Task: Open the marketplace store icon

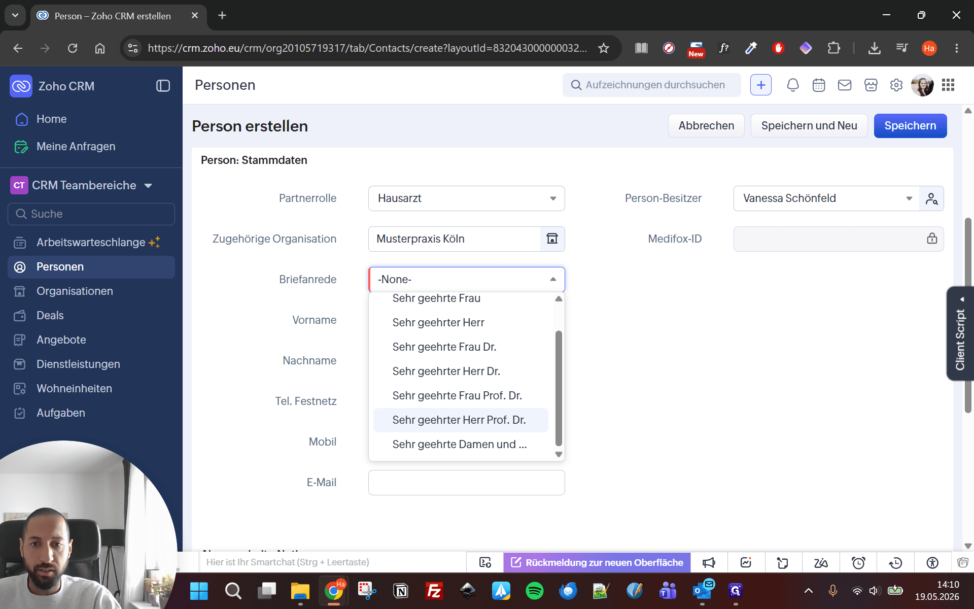Action: (x=871, y=85)
